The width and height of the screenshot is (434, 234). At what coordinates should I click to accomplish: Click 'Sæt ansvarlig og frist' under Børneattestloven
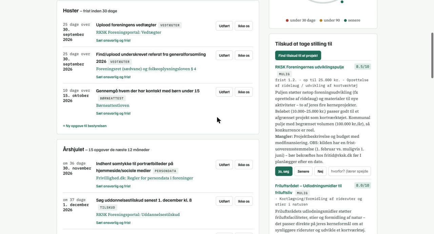(113, 114)
